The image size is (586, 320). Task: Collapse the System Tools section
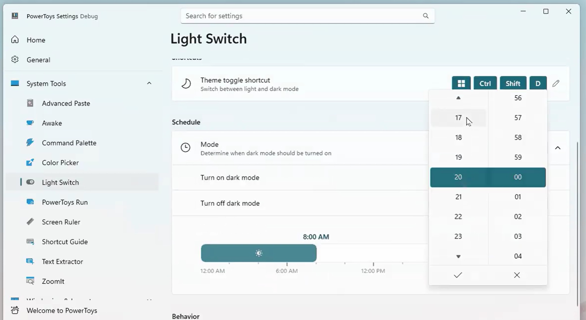tap(149, 83)
